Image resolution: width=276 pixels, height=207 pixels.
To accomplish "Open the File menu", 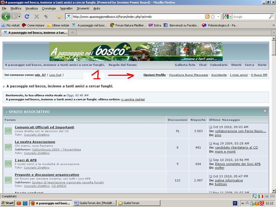I will [4, 8].
